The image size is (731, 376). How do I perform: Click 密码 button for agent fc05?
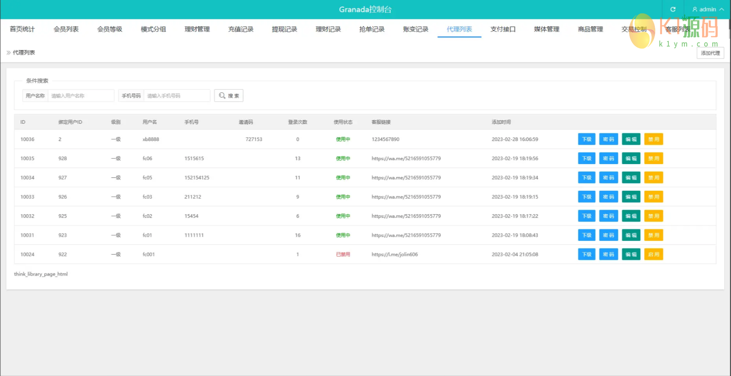pos(609,178)
